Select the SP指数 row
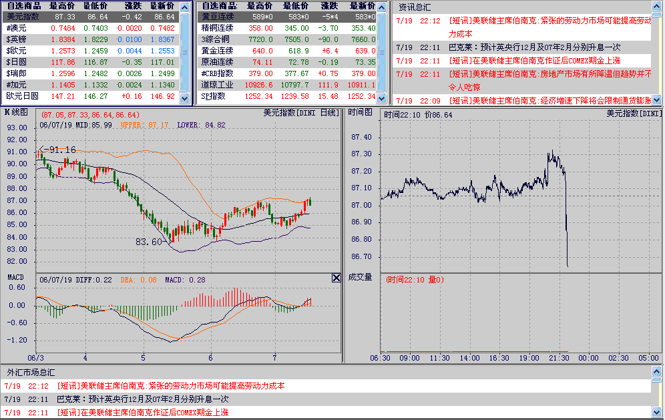The image size is (665, 420). [x=287, y=96]
